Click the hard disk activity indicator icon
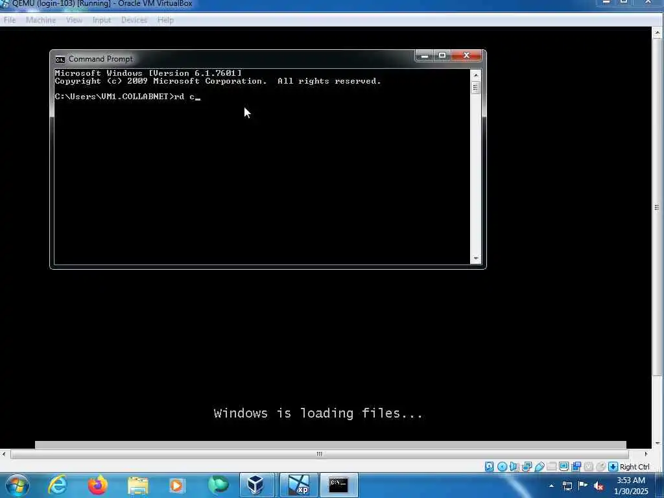664x498 pixels. [490, 467]
